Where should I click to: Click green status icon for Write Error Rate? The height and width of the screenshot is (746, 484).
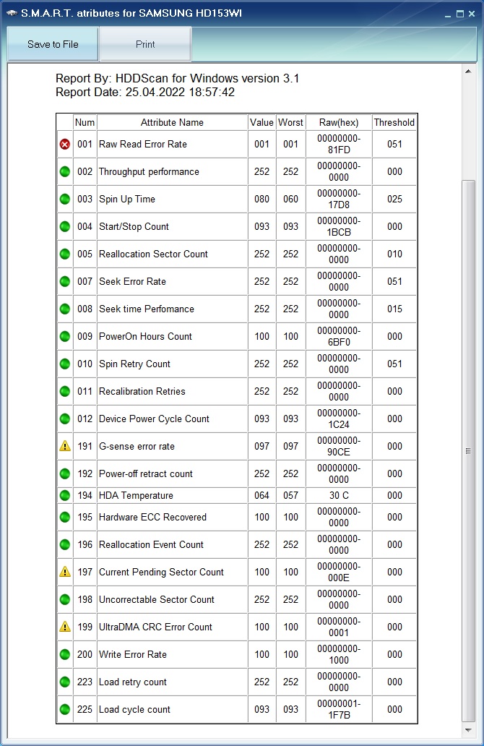pos(65,655)
